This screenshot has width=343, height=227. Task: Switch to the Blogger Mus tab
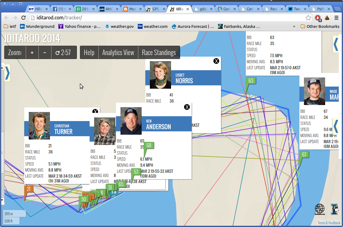[x=132, y=9]
